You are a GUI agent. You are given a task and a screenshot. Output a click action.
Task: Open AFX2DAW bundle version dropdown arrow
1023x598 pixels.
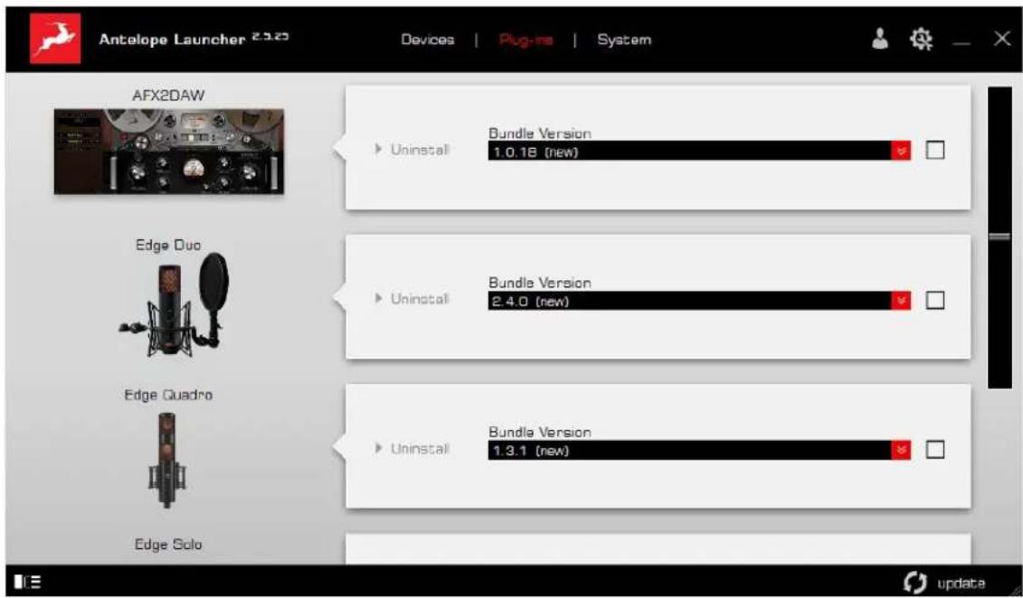[x=901, y=151]
